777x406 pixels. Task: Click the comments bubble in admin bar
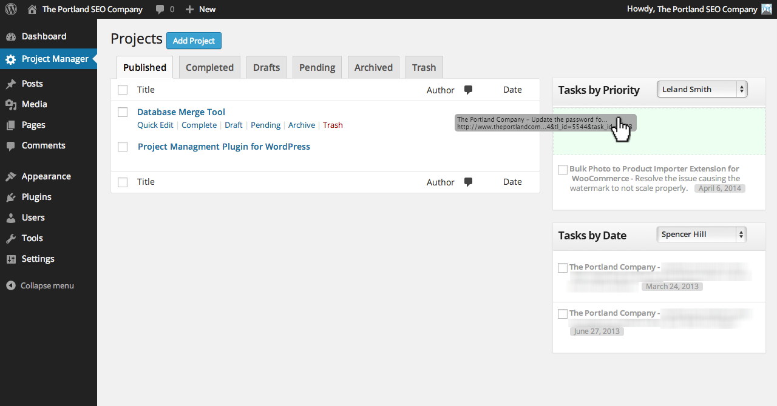[160, 9]
